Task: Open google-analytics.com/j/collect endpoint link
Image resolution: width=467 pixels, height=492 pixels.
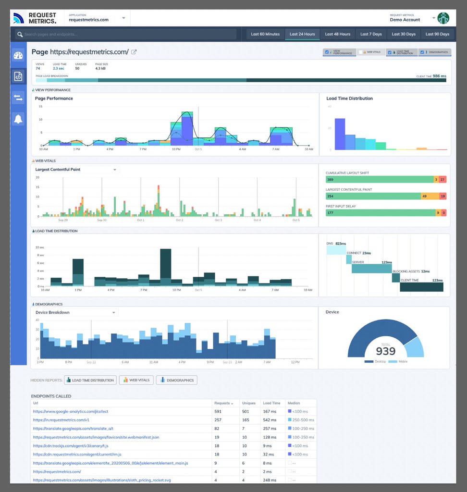Action: pyautogui.click(x=71, y=411)
